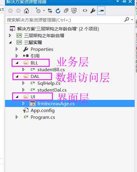Collapse all items icon
137x172 pixels.
[x=66, y=11]
